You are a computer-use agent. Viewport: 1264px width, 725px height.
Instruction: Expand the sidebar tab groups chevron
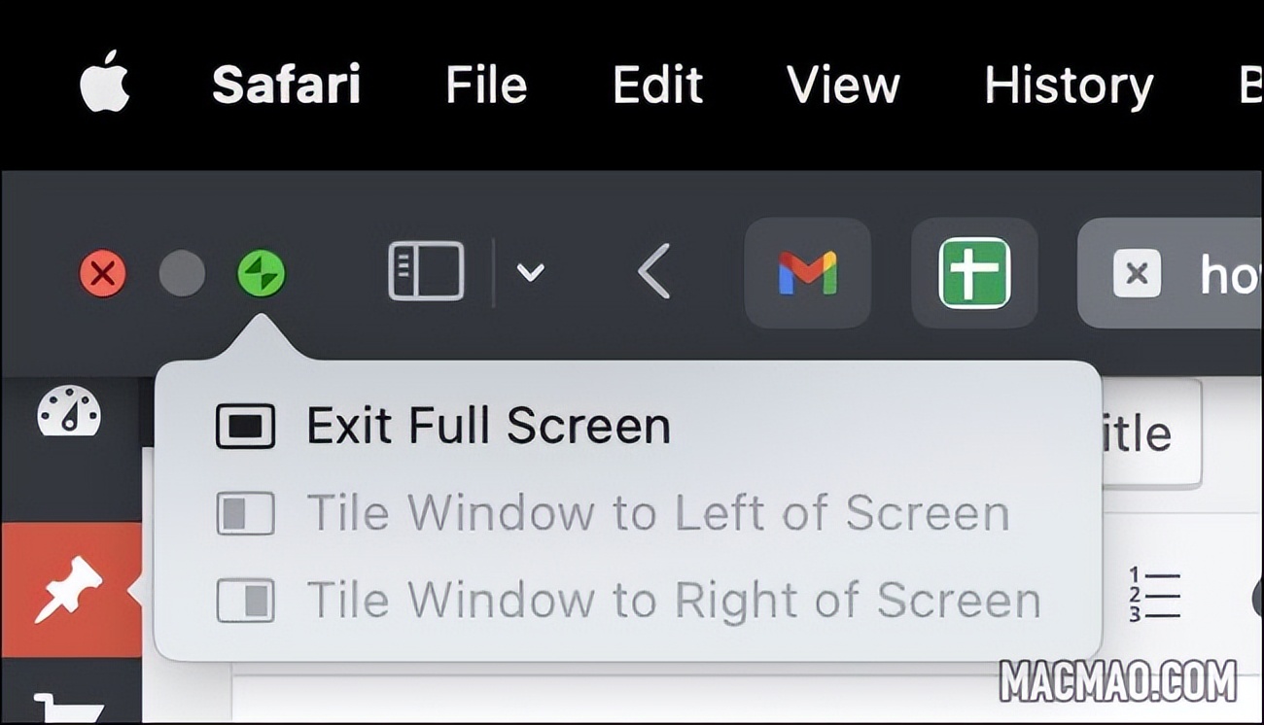point(530,273)
